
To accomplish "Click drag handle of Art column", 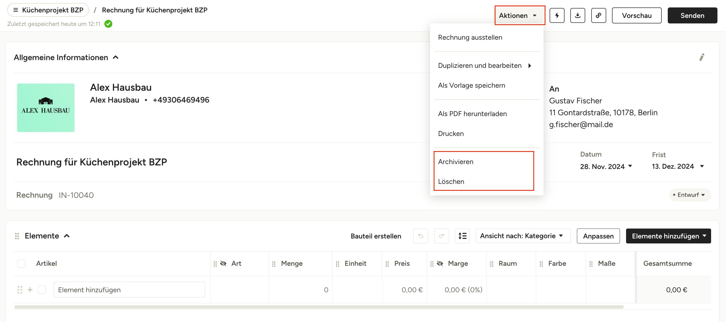I will 215,264.
